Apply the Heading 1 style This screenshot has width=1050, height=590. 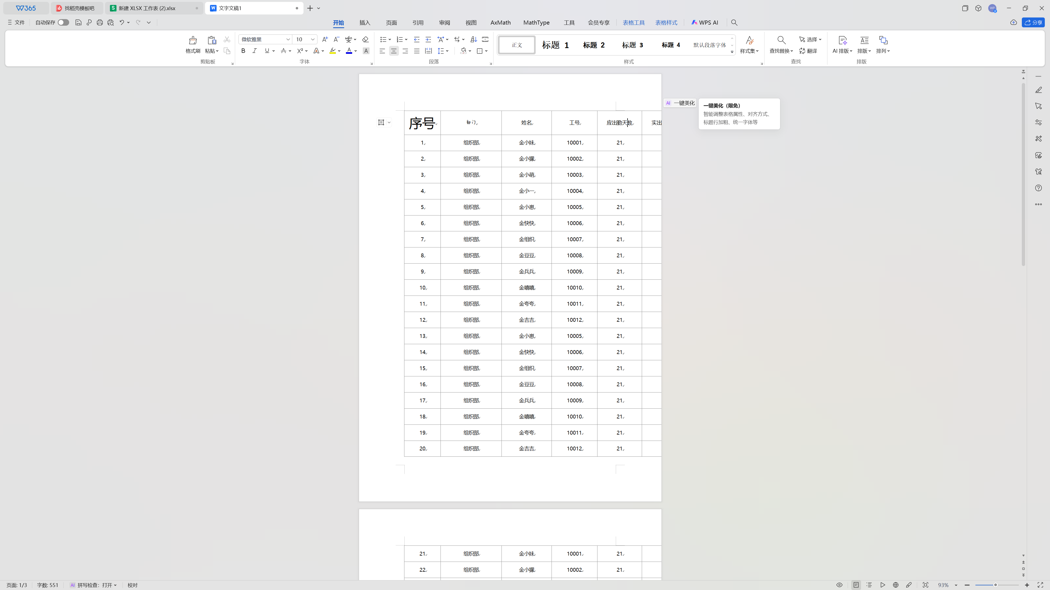coord(555,45)
